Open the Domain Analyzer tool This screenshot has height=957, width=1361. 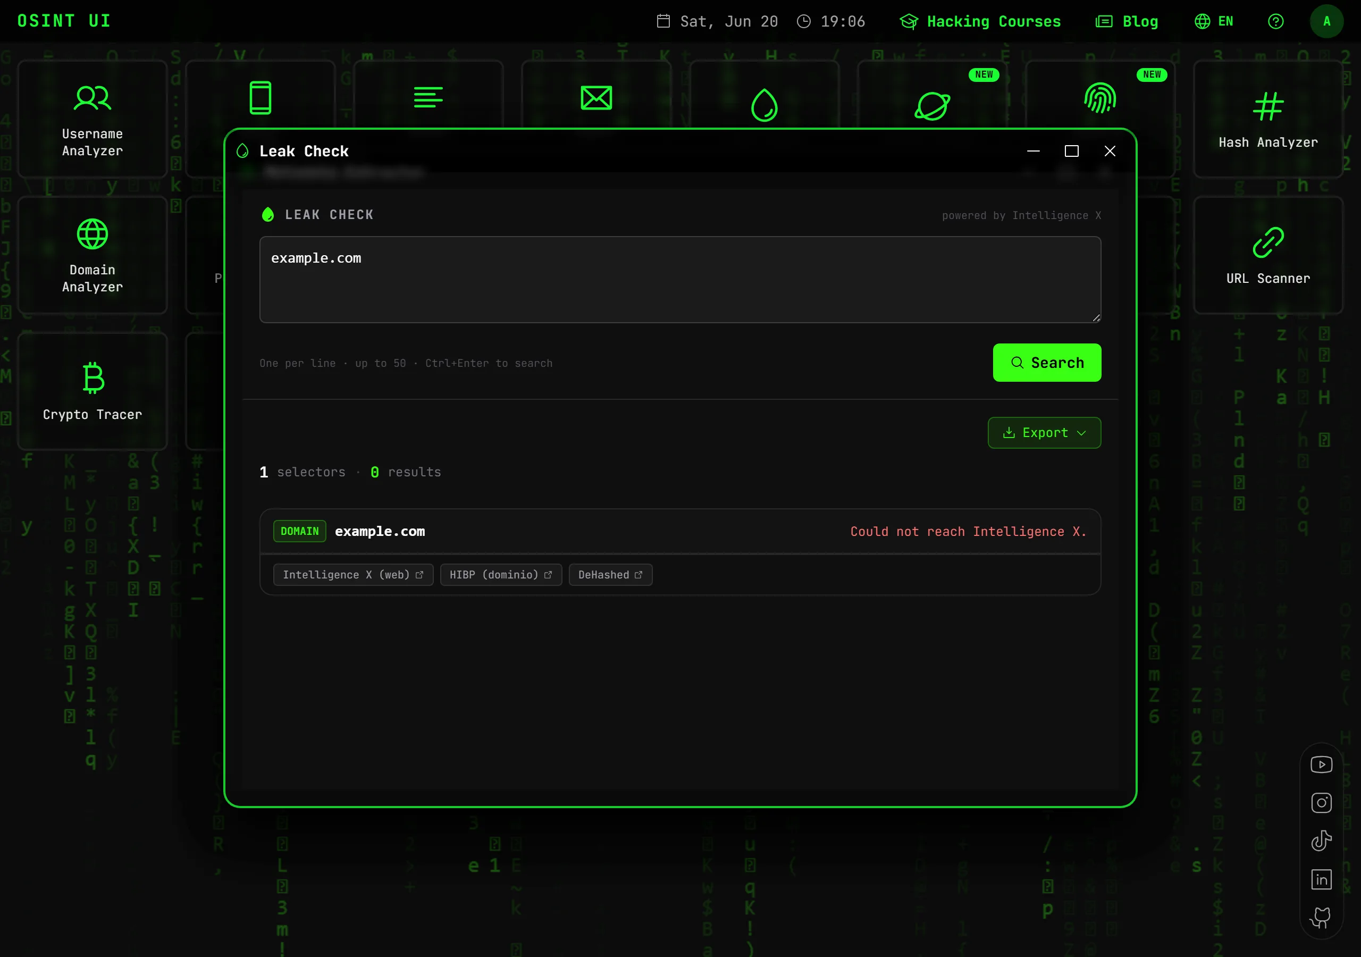(93, 255)
